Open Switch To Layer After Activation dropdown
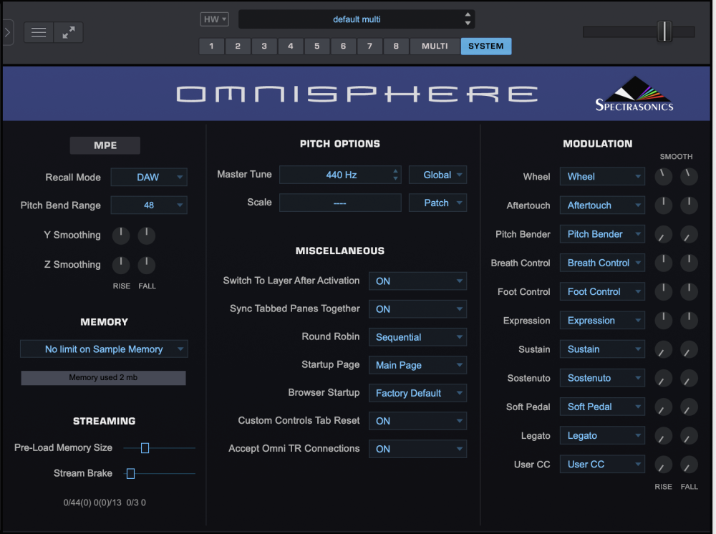Image resolution: width=716 pixels, height=534 pixels. coord(418,281)
